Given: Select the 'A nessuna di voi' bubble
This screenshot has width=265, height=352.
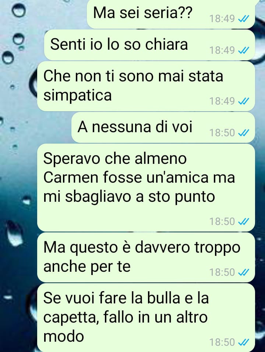Looking at the screenshot, I should [x=163, y=127].
